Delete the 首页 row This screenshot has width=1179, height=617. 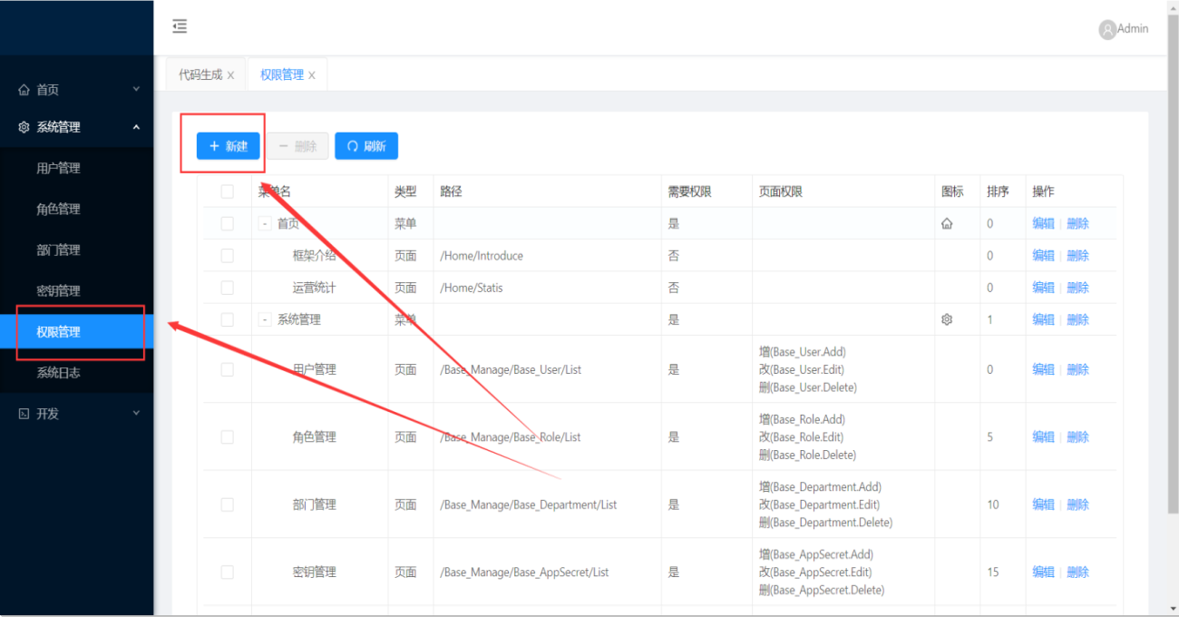click(1077, 223)
